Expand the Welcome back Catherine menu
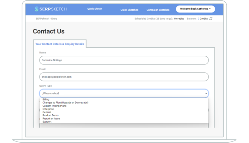This screenshot has height=143, width=249. tap(195, 9)
